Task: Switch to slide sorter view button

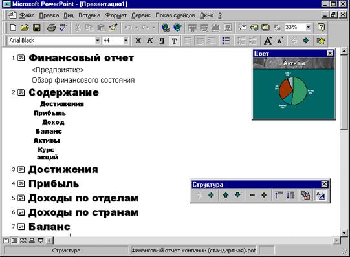Action: tap(23, 240)
